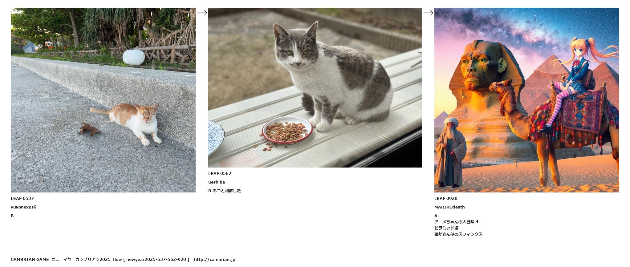
Task: Open the MARIKOdeath author name
Action: click(449, 207)
